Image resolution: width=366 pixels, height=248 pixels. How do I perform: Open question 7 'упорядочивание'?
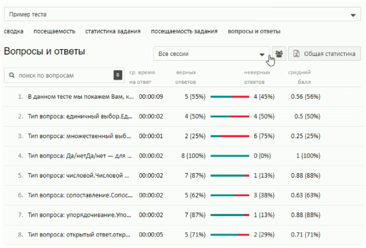coord(79,215)
